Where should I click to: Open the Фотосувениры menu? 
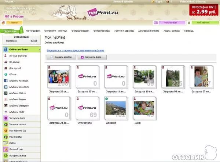pos(102,30)
